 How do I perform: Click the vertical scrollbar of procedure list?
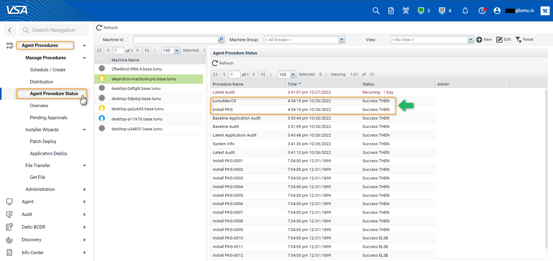pyautogui.click(x=546, y=168)
